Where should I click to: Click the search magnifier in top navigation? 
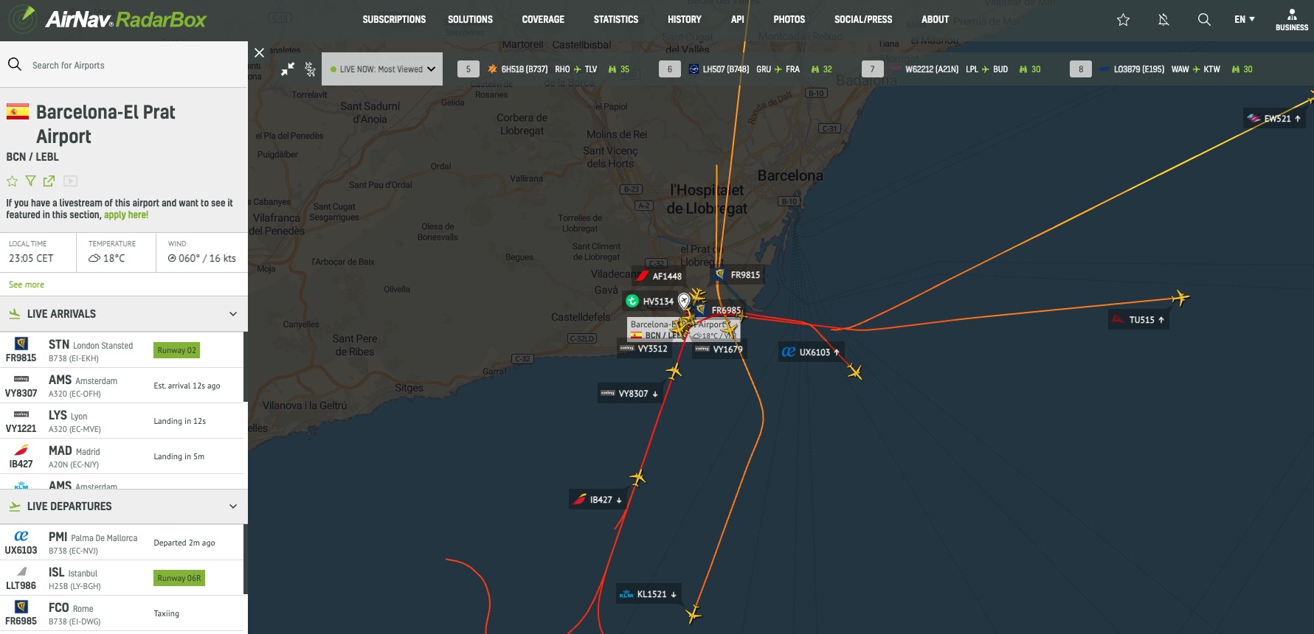click(x=1204, y=20)
